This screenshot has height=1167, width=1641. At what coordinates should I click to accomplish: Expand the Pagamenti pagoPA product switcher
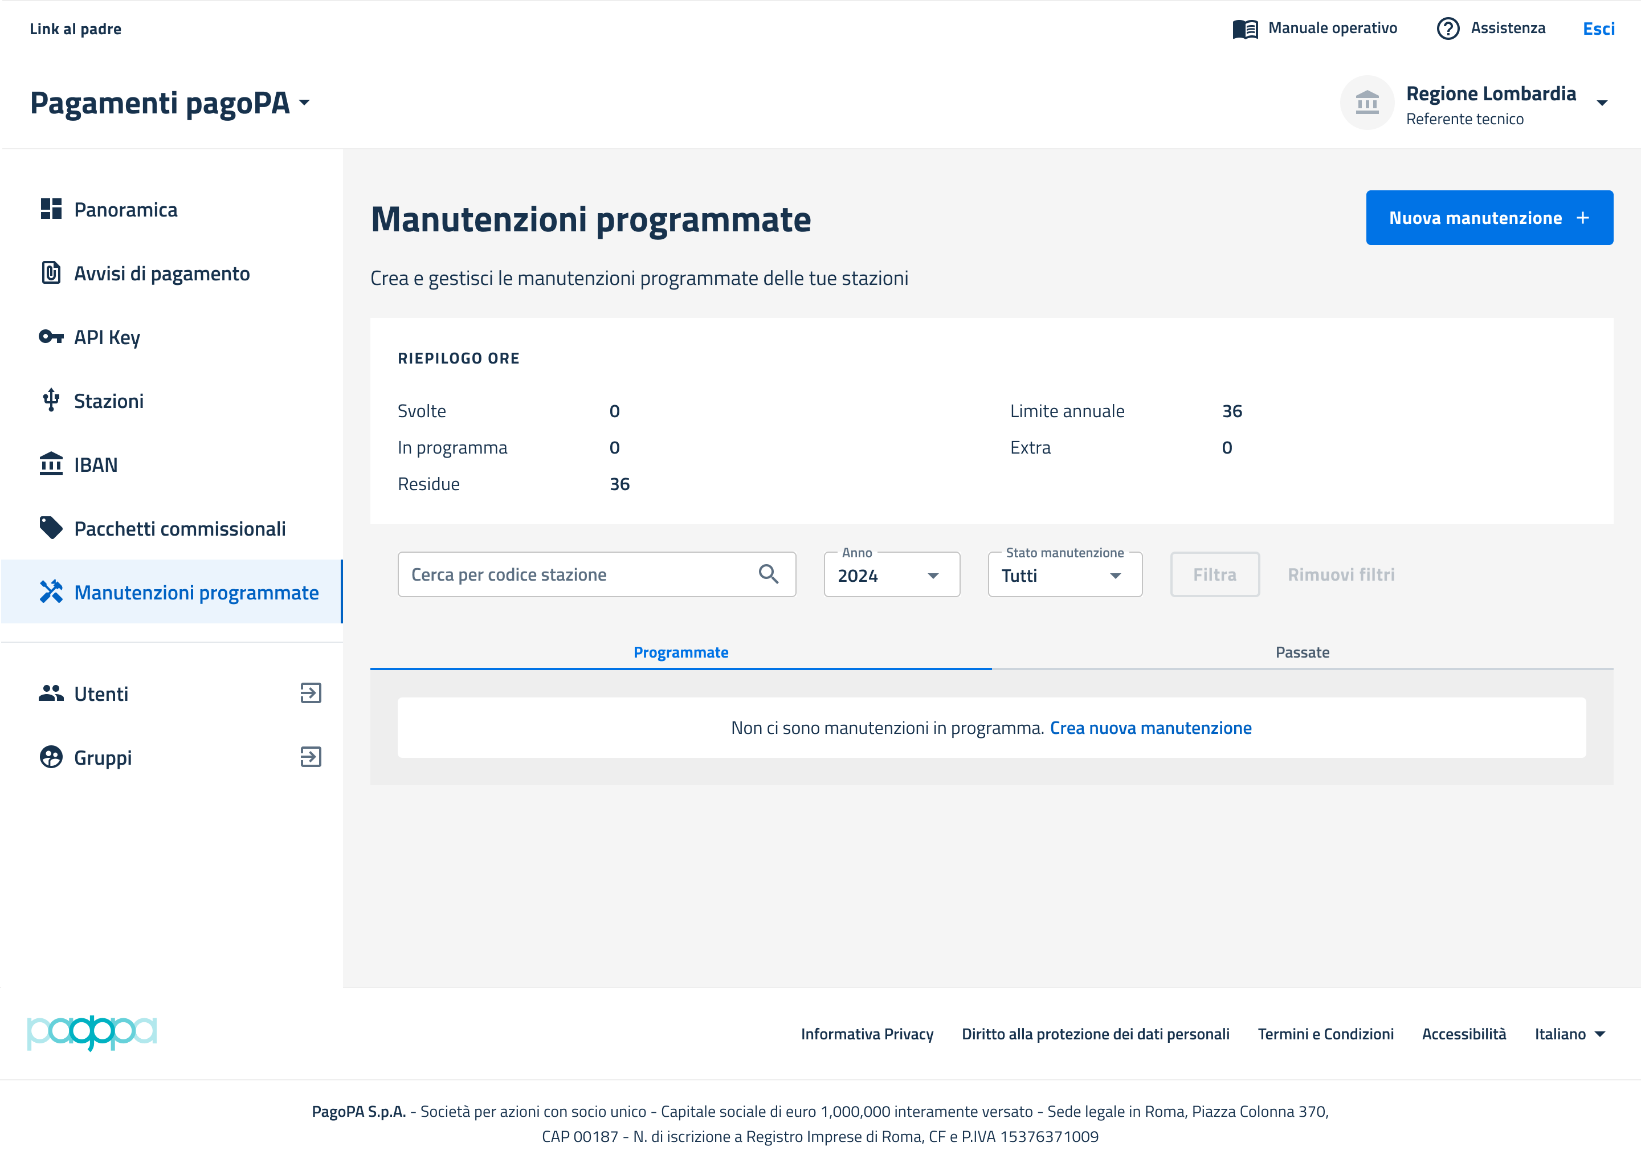click(x=170, y=103)
